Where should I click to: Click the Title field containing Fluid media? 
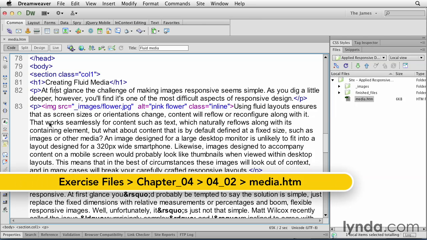163,48
